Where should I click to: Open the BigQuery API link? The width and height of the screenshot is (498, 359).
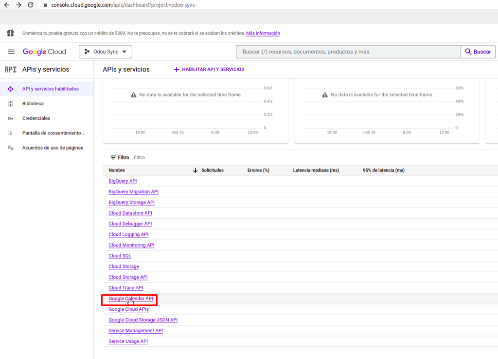(x=123, y=181)
